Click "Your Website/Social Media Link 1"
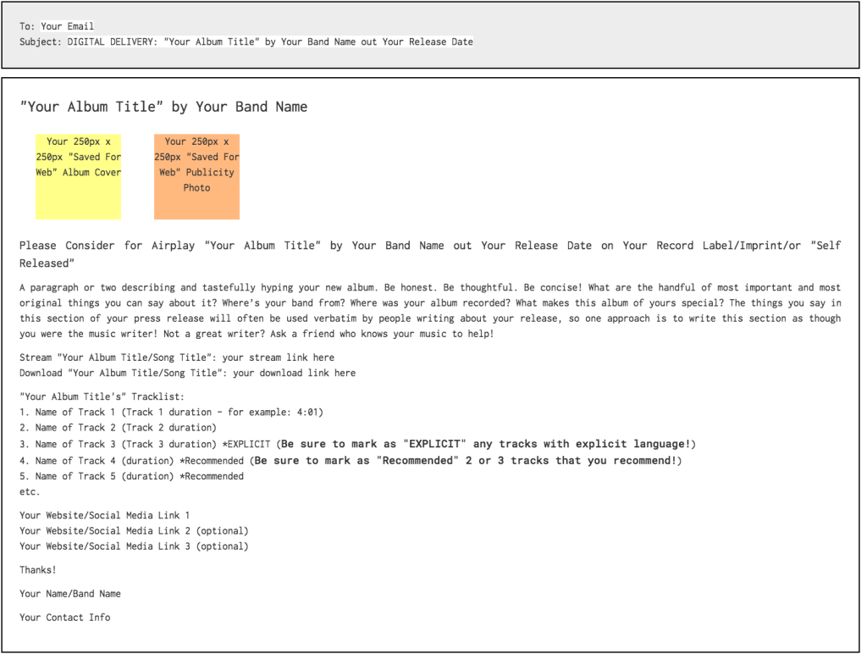 tap(104, 515)
